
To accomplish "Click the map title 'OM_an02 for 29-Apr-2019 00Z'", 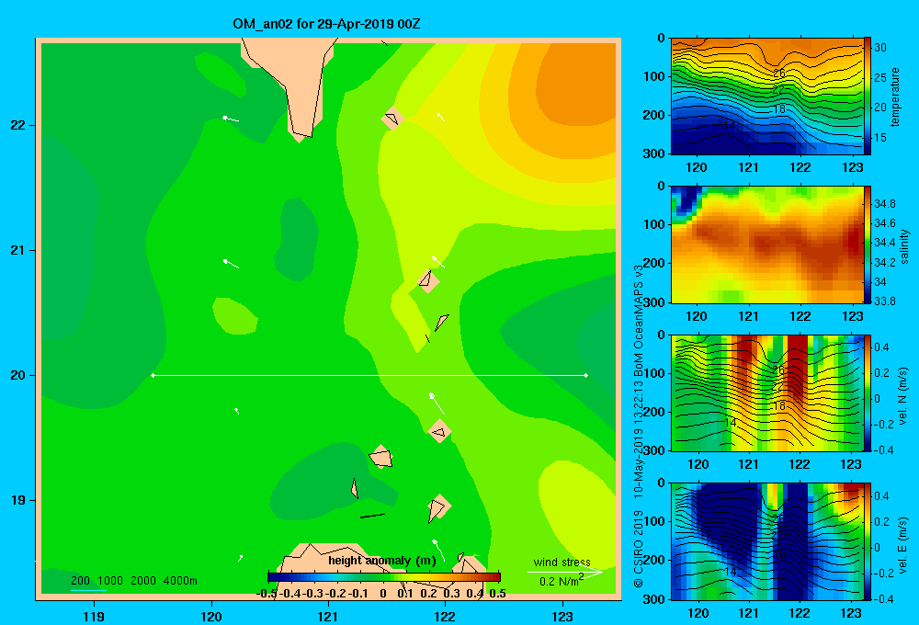I will click(x=326, y=24).
